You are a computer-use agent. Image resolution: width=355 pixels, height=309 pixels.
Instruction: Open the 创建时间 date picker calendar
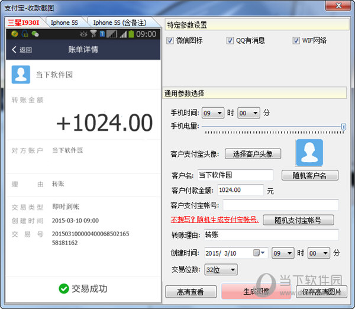coord(259,253)
